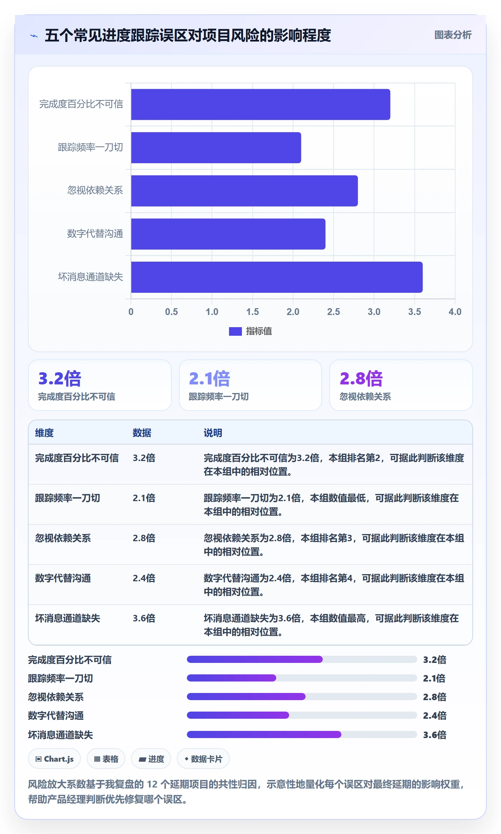Screen dimensions: 501x834
Task: Click the 跟踪频率一刀切 progress bar
Action: 302,678
